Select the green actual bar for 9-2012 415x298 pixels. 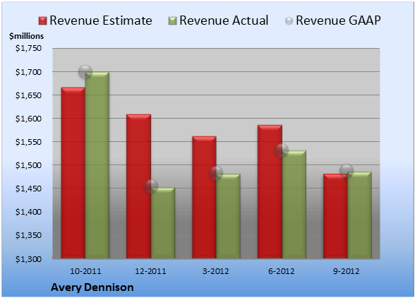[x=359, y=215]
